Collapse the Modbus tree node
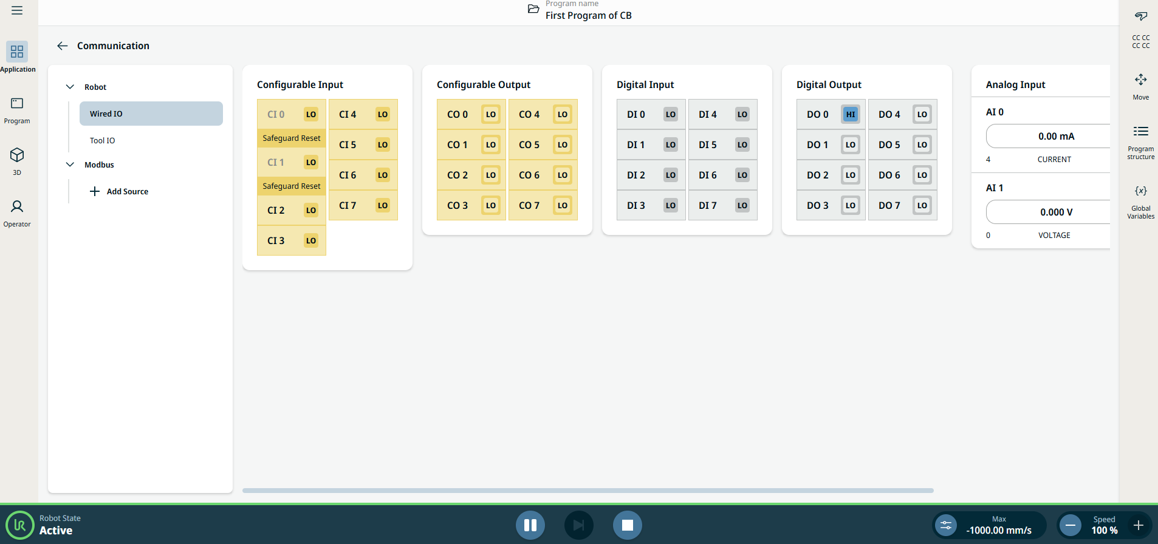1158x544 pixels. [x=70, y=165]
